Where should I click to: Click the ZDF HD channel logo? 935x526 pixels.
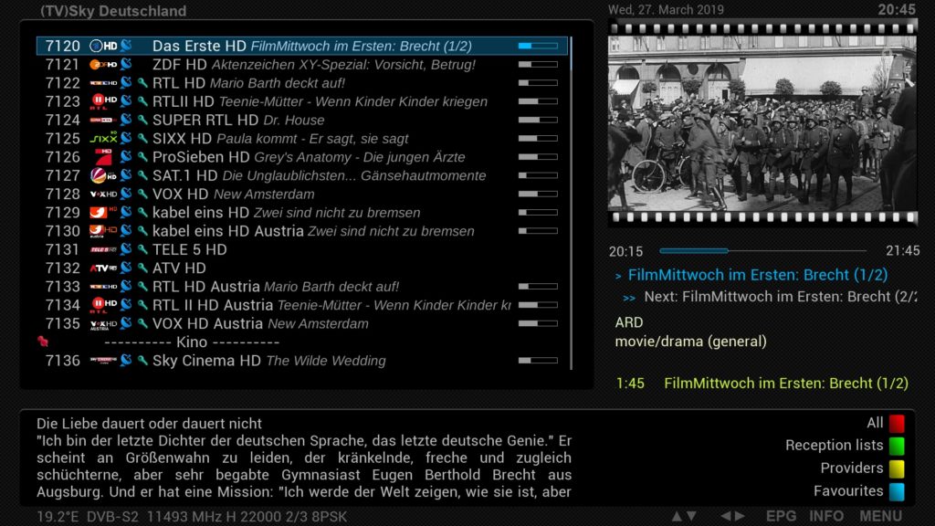point(103,65)
